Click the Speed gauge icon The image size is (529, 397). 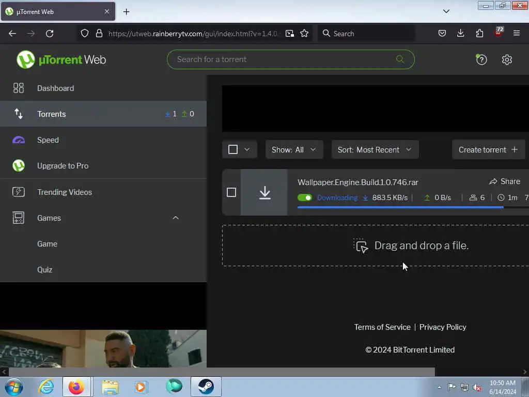[19, 140]
